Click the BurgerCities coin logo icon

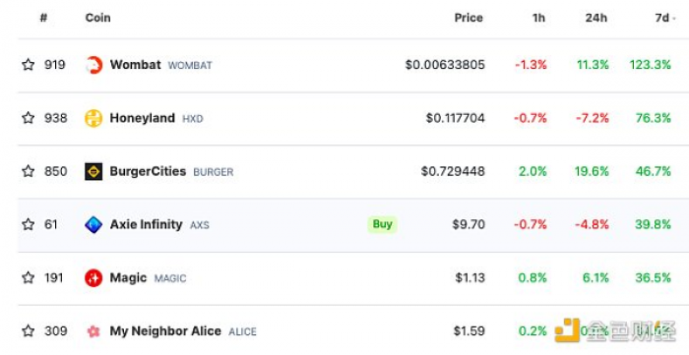pos(94,171)
